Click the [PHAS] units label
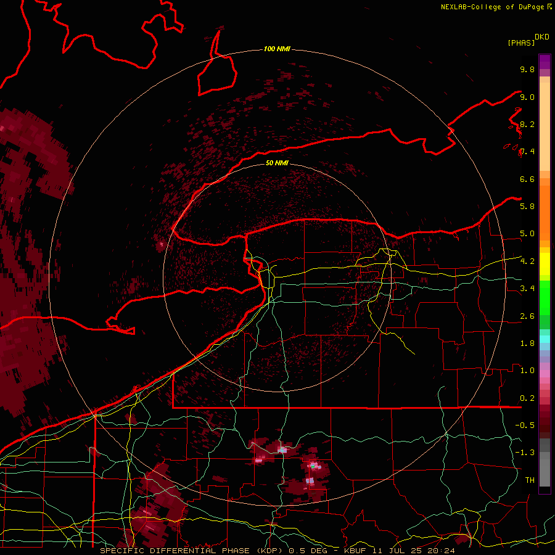 (x=521, y=43)
